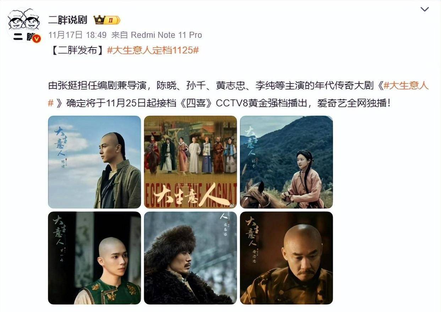Open the 二胖说剧 username link
Image resolution: width=441 pixels, height=312 pixels.
[67, 20]
